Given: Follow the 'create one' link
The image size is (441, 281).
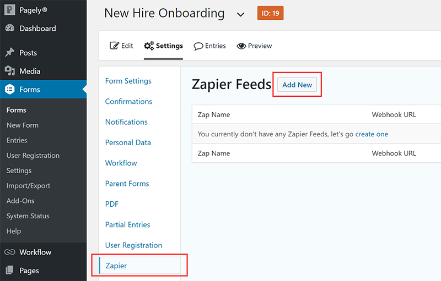Looking at the screenshot, I should click(x=372, y=134).
